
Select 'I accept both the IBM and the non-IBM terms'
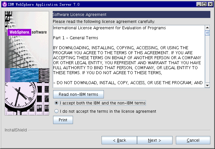coord(56,103)
